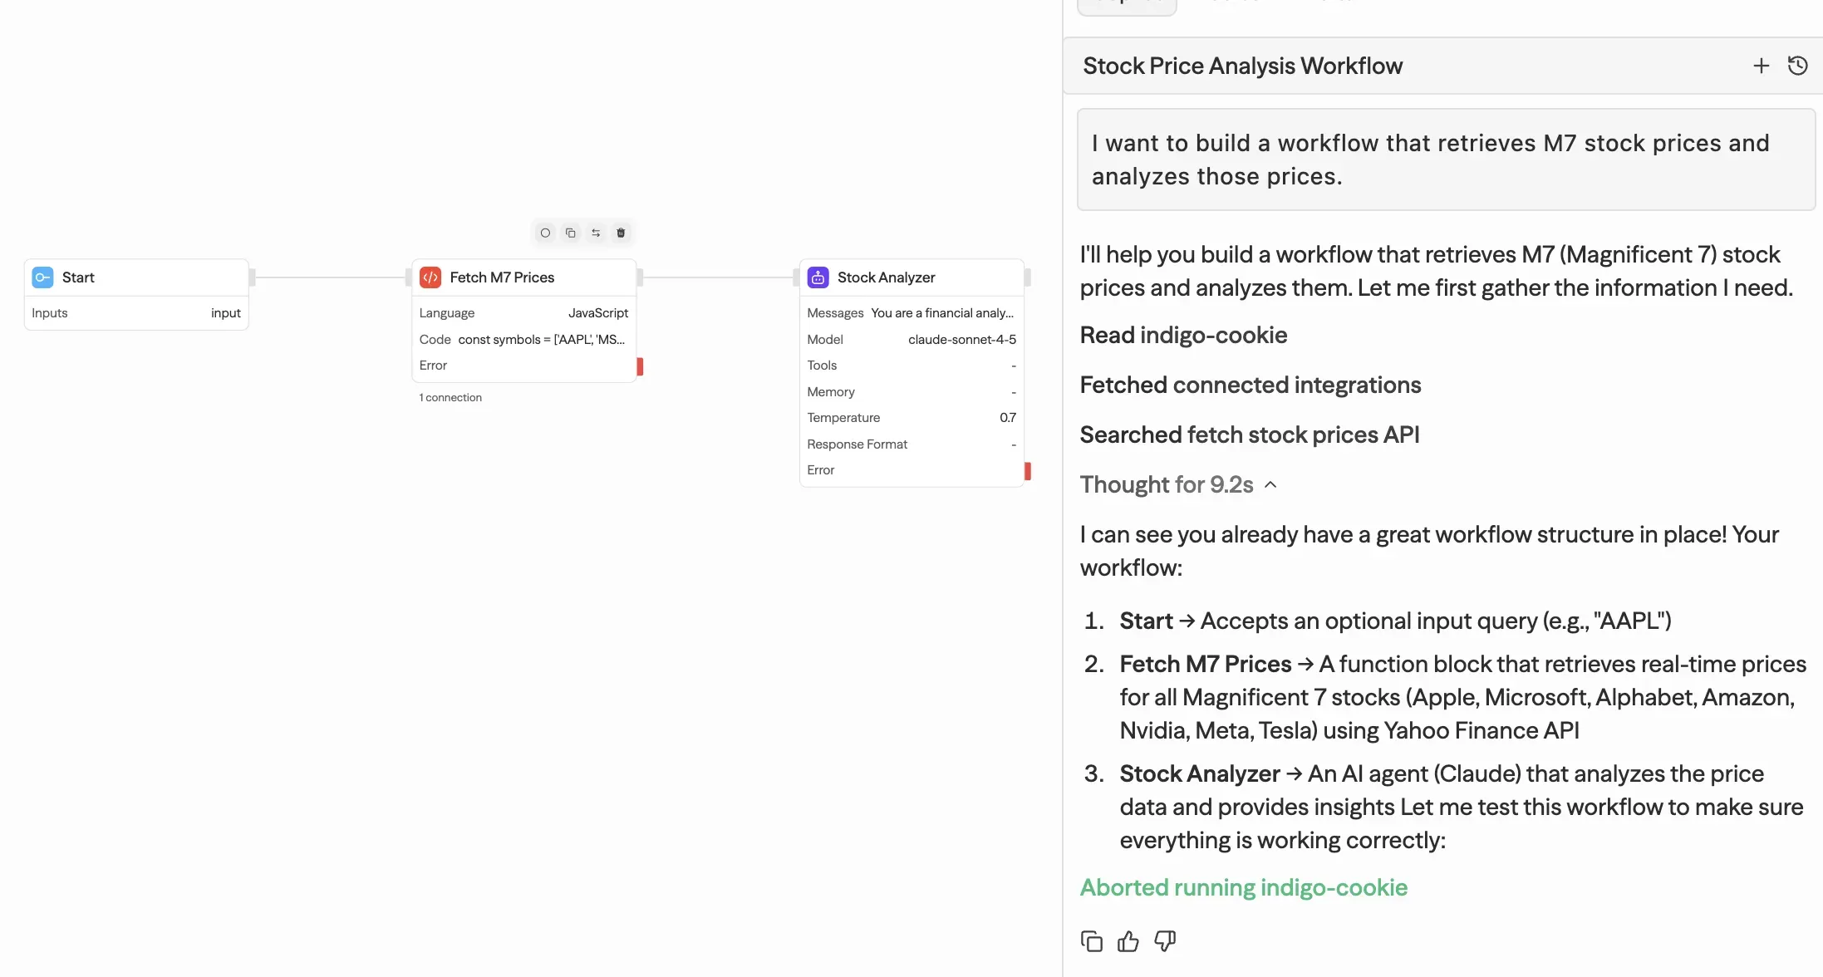Click the enable/disable circle icon above Fetch M7 Prices
The width and height of the screenshot is (1823, 977).
[x=545, y=233]
